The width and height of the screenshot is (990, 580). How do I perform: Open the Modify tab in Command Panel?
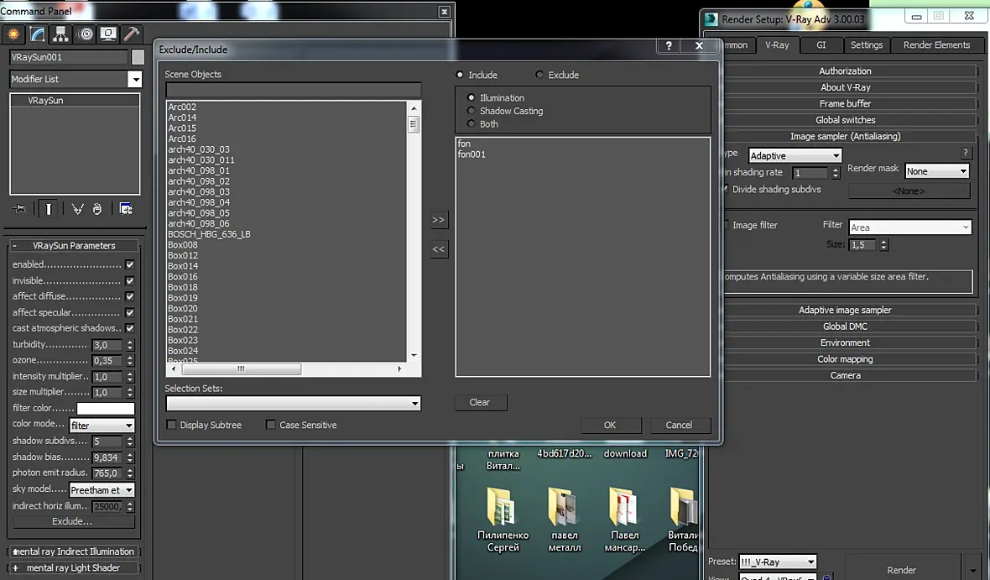click(37, 34)
